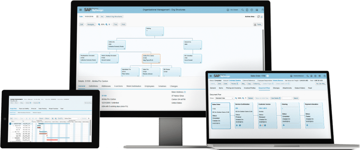Viewport: 360px width, 150px height.
Task: Switch to the Output History tab
Action: point(300,88)
